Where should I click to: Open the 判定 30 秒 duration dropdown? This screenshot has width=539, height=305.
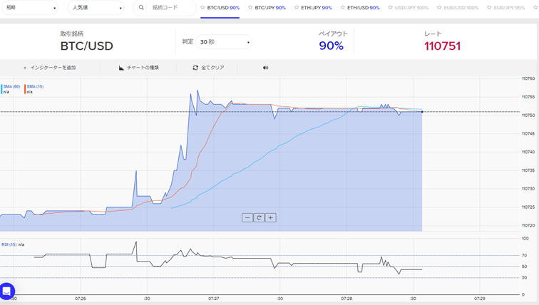pyautogui.click(x=225, y=43)
